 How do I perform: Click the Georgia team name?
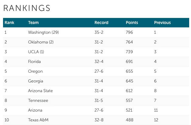pos(36,81)
